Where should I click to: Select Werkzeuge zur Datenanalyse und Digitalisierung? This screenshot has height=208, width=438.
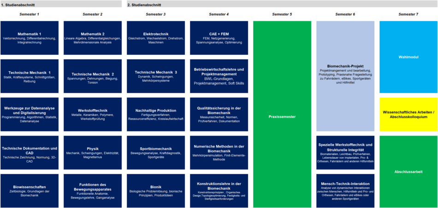(x=30, y=114)
